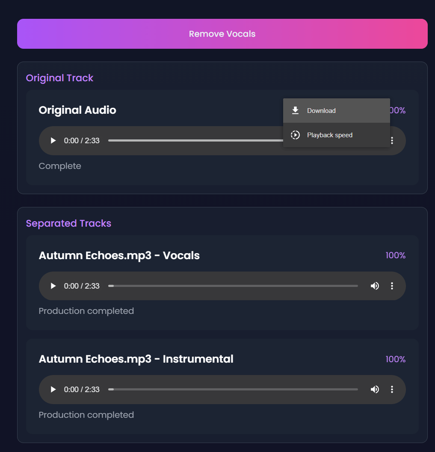Mute the Instrumental track speaker icon
The width and height of the screenshot is (435, 452).
375,389
